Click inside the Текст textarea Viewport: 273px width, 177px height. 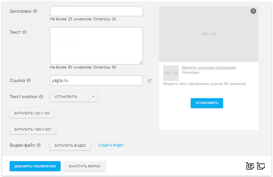point(96,46)
